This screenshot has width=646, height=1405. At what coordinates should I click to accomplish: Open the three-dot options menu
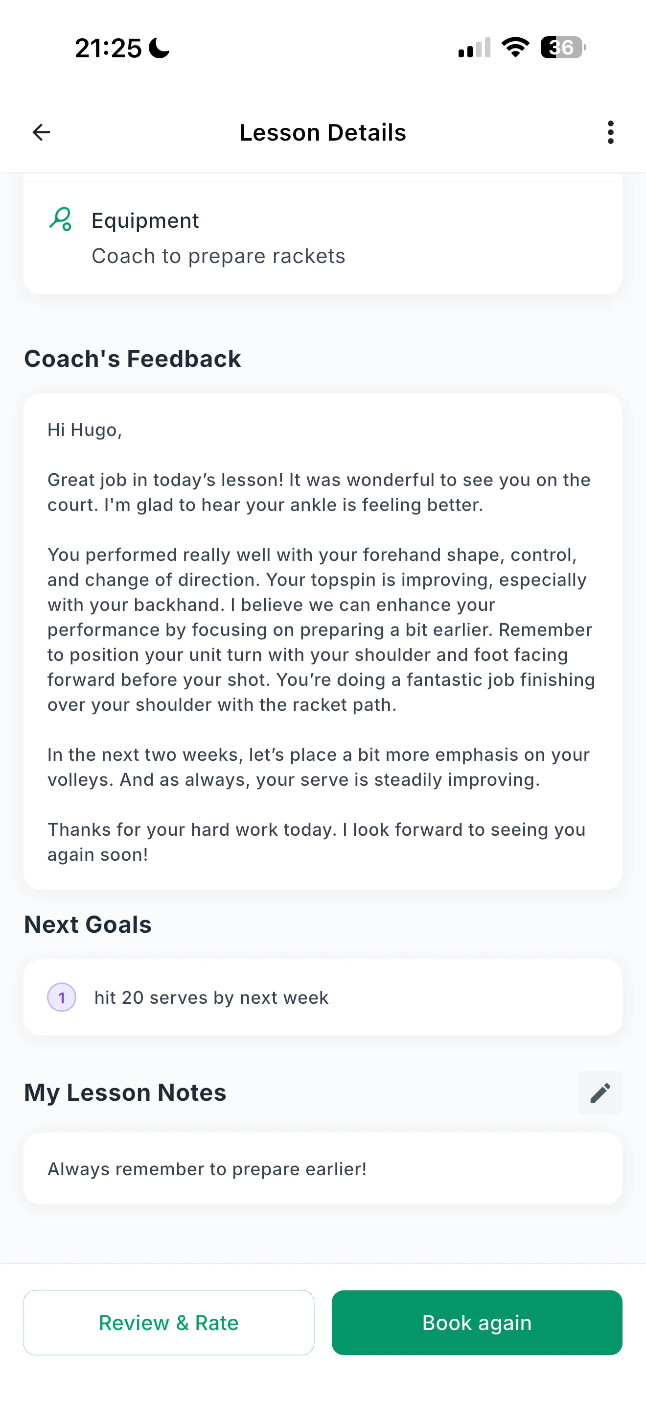click(x=610, y=132)
